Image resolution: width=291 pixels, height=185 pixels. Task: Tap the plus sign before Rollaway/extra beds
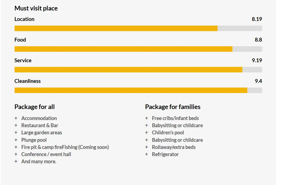[147, 147]
